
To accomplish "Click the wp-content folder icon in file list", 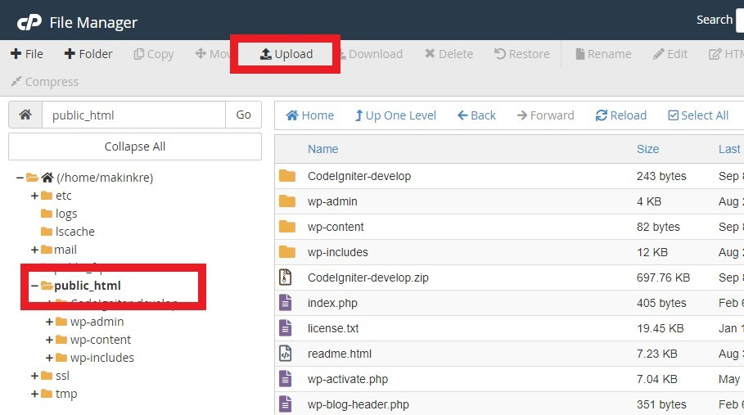I will (x=287, y=227).
